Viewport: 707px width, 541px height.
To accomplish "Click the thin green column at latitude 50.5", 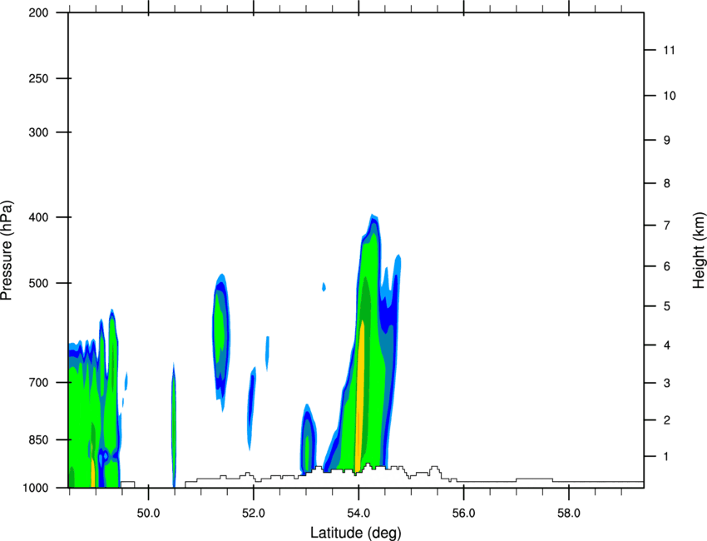I will 174,424.
